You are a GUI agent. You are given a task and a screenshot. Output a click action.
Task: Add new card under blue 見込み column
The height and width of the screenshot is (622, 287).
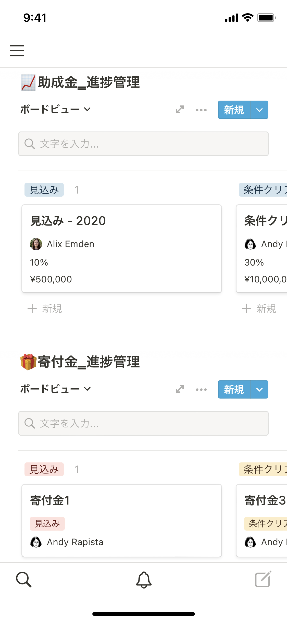45,308
